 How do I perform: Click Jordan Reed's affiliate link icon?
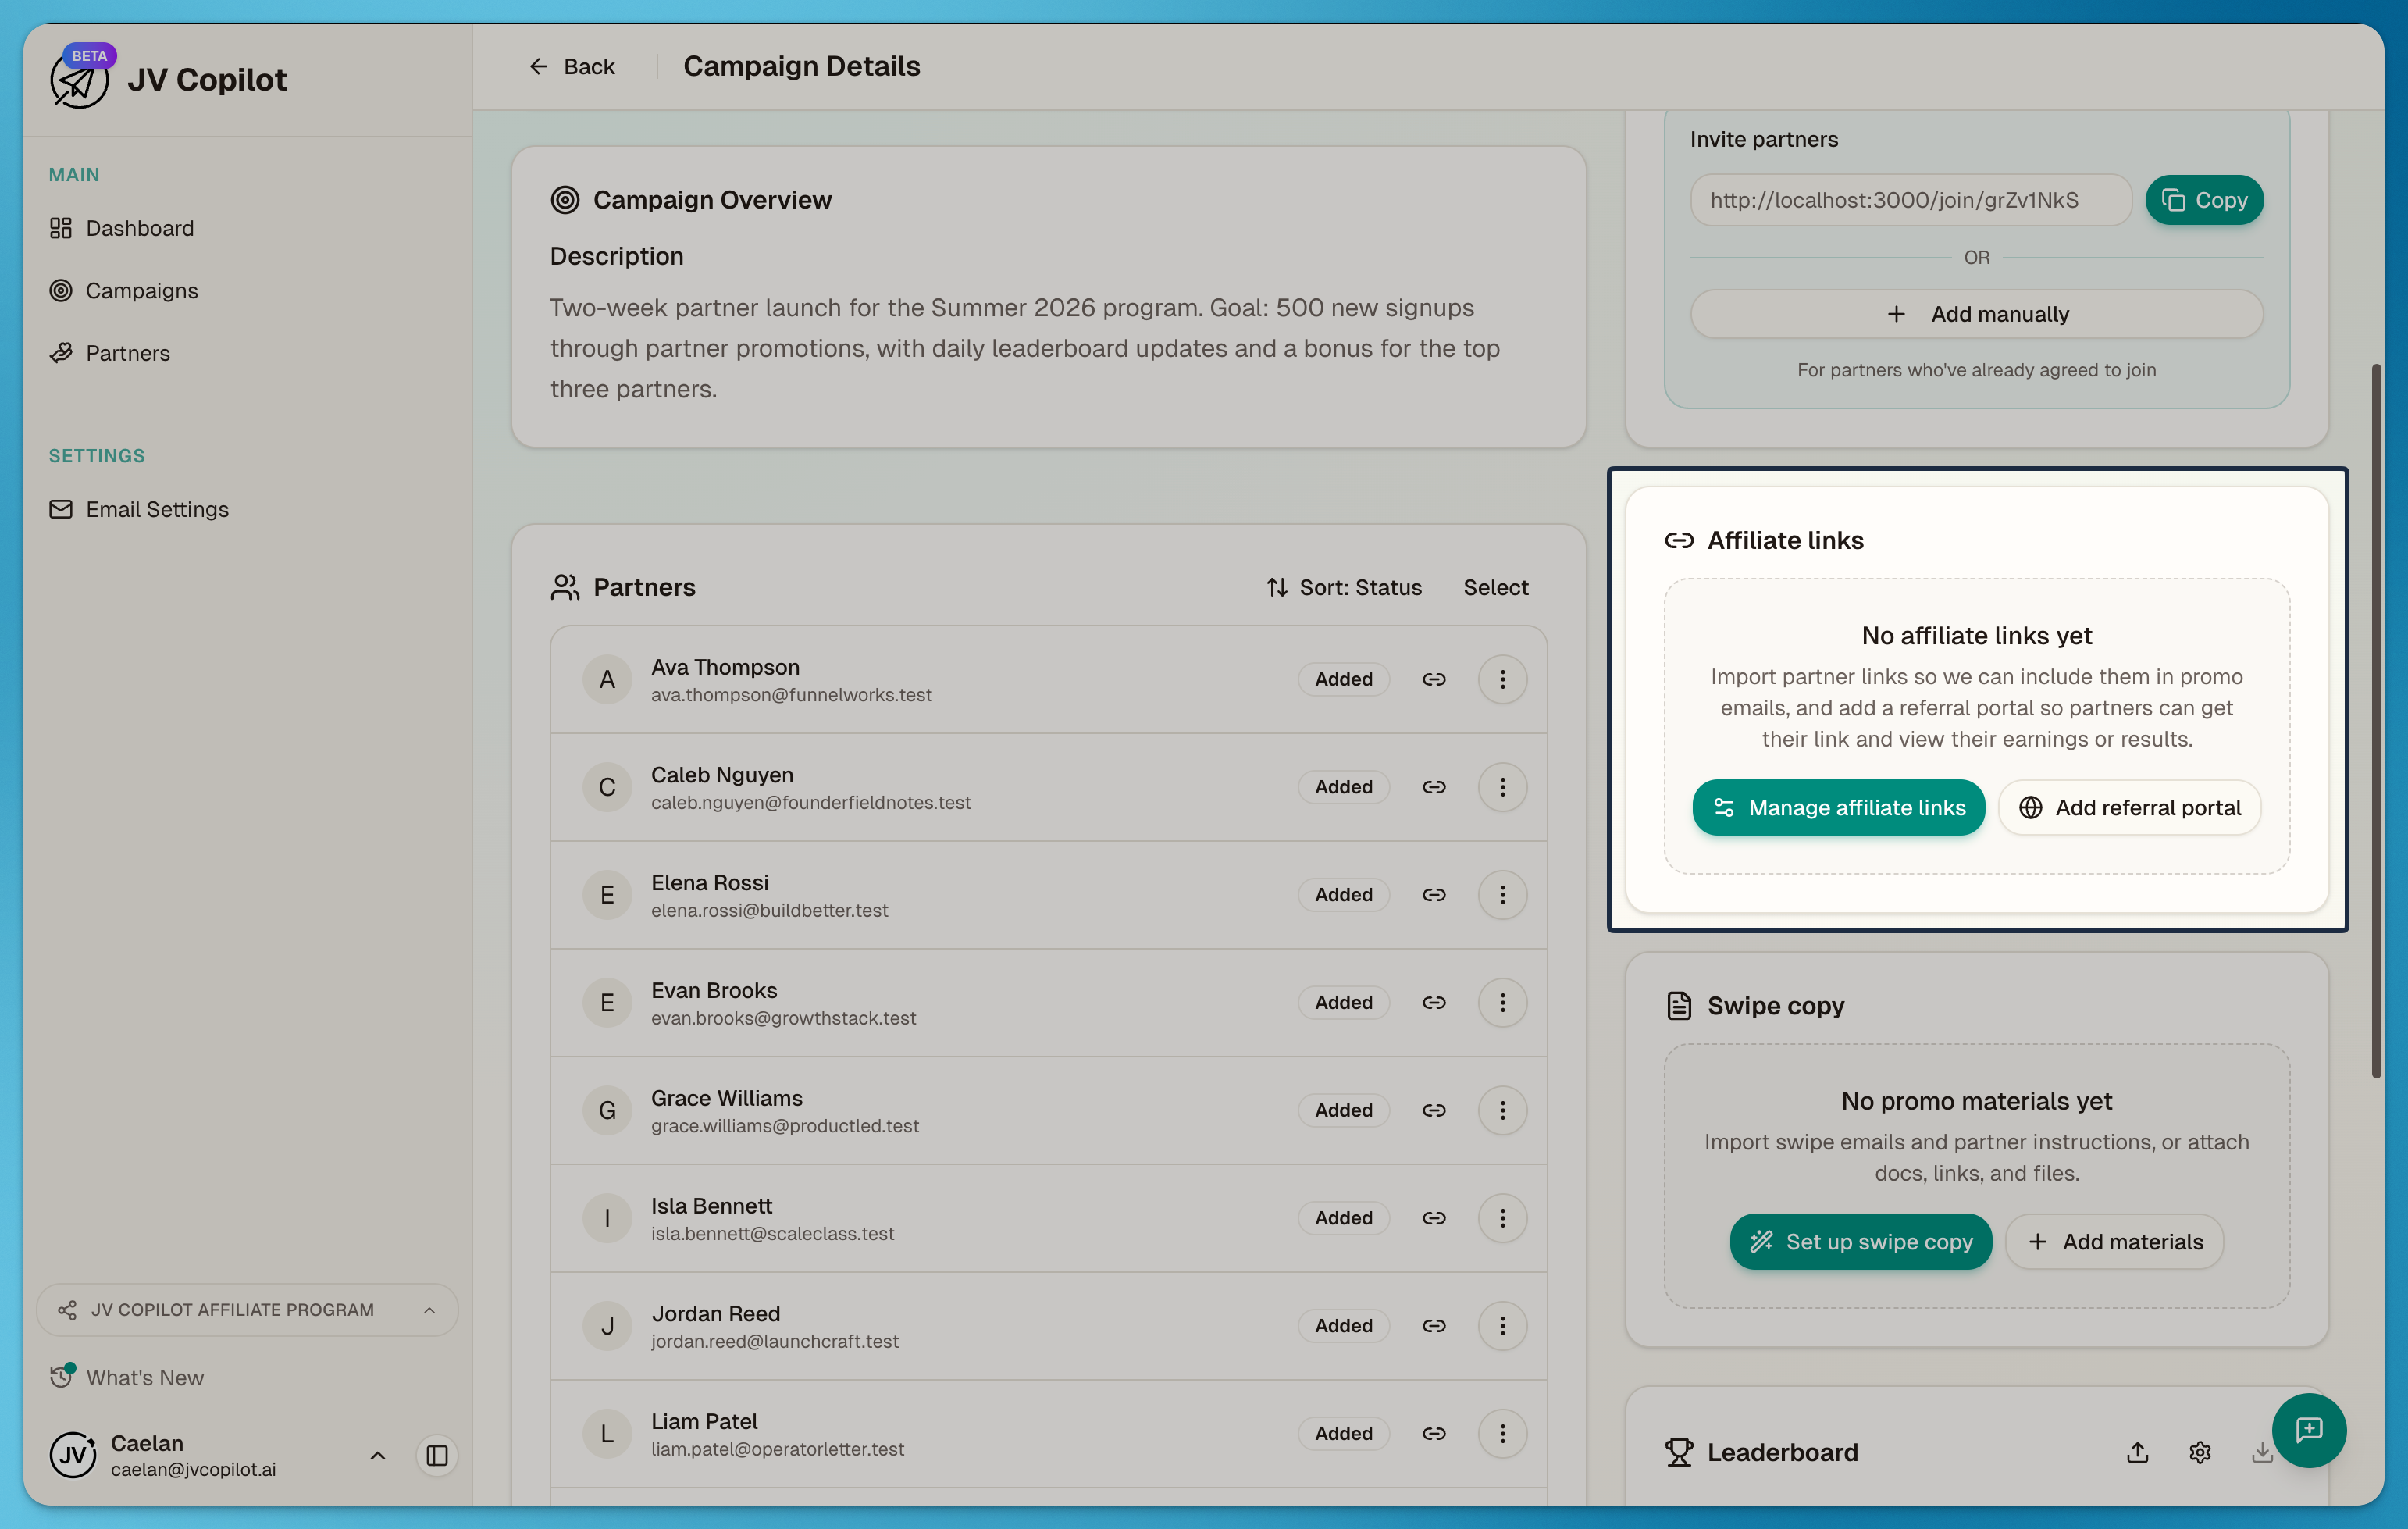coord(1433,1326)
